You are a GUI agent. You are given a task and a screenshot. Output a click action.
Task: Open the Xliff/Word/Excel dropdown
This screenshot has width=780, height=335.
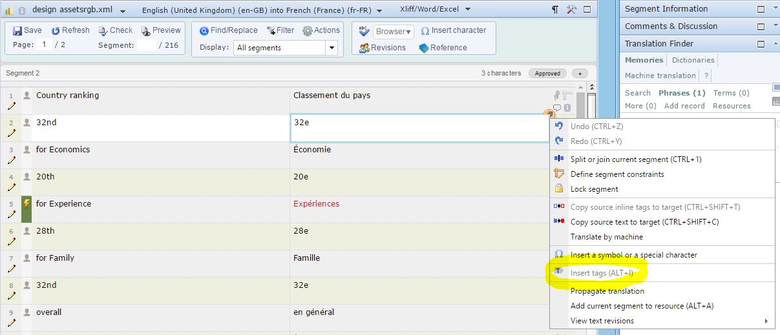coord(467,10)
